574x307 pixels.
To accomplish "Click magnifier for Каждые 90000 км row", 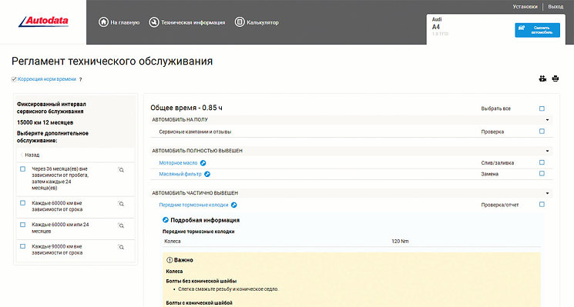I will (x=121, y=247).
